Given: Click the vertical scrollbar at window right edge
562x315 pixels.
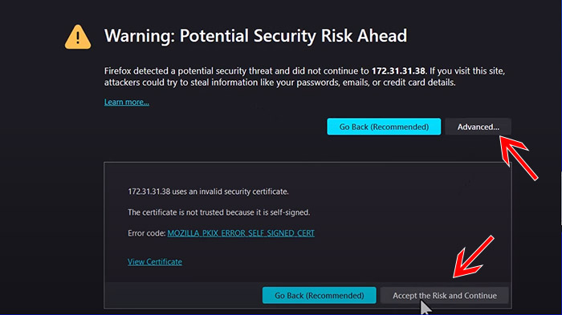Looking at the screenshot, I should [x=561, y=199].
